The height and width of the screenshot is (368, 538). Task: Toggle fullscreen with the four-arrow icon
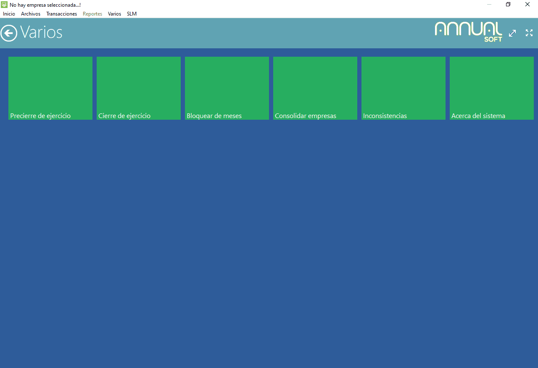pos(529,33)
